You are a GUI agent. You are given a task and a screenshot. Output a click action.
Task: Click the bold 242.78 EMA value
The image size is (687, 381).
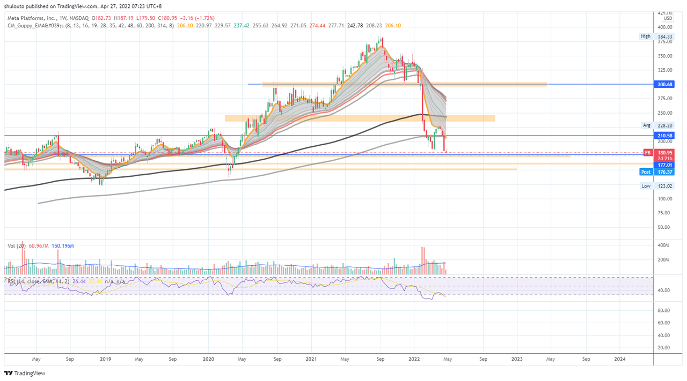click(x=356, y=25)
